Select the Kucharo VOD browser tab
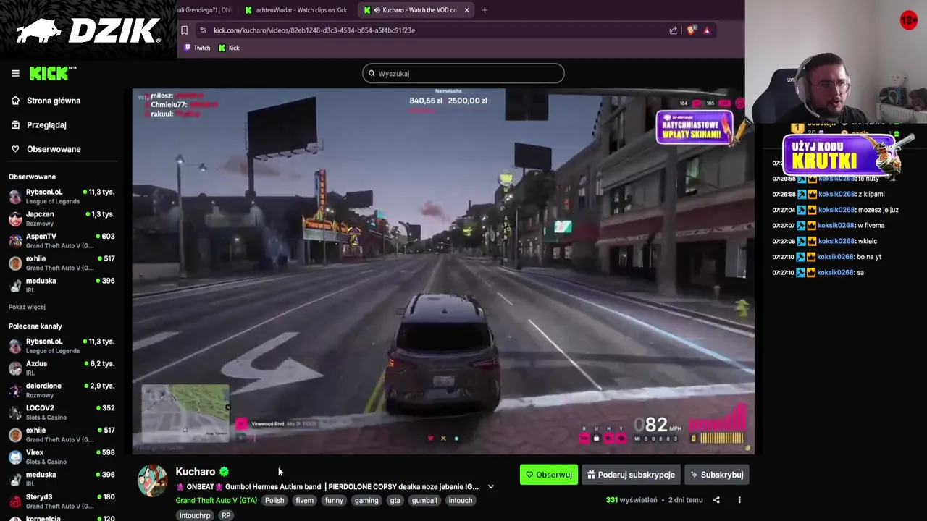Viewport: 927px width, 521px height. 416,10
